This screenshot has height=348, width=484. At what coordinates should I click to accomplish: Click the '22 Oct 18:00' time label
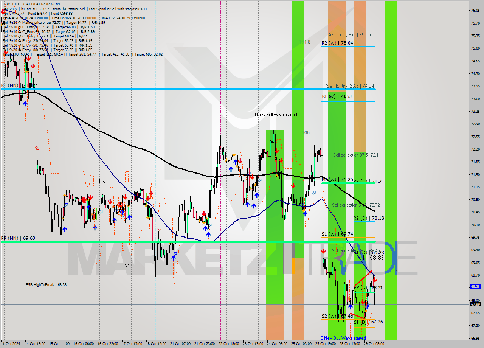coord(228,344)
